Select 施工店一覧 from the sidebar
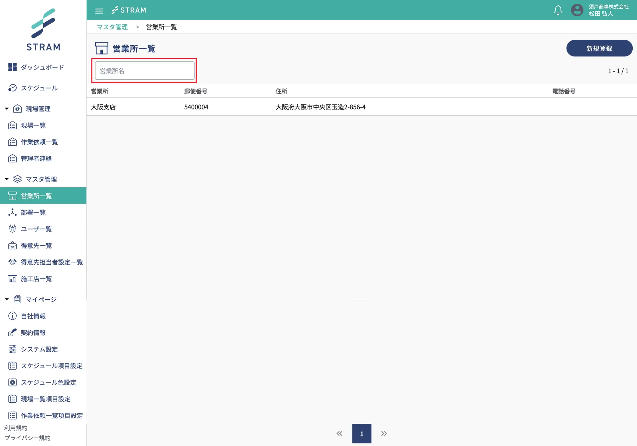The image size is (637, 446). (36, 279)
